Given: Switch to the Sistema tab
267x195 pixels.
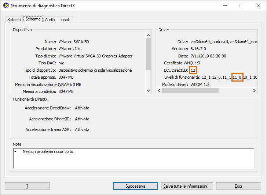Looking at the screenshot, I should coord(14,20).
